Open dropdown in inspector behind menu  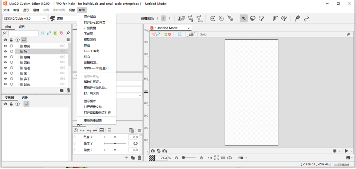point(140,96)
